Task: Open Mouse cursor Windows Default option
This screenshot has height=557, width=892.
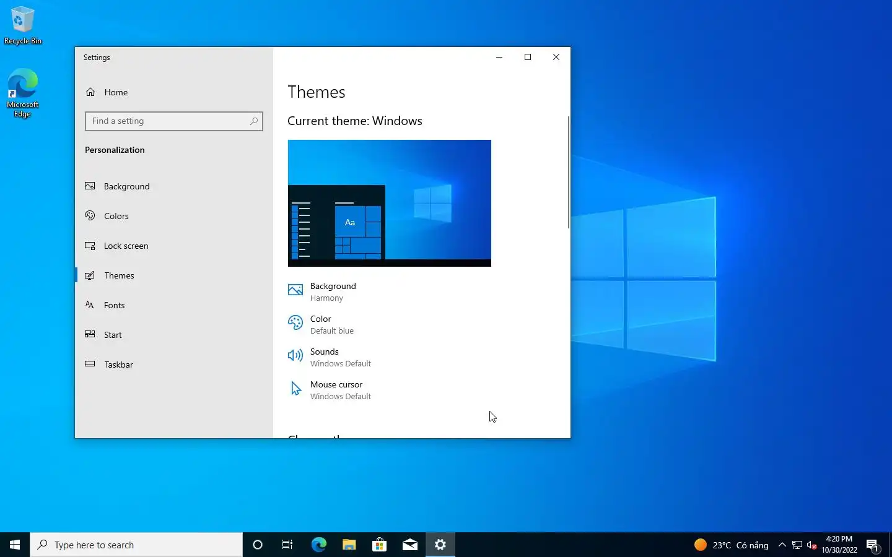Action: pos(330,391)
